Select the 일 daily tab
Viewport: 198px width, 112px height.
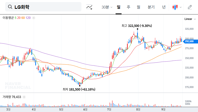click(x=118, y=7)
